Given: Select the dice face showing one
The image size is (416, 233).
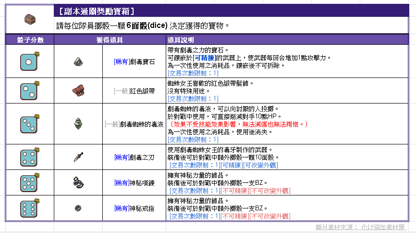Looking at the screenshot, I should tap(30, 62).
